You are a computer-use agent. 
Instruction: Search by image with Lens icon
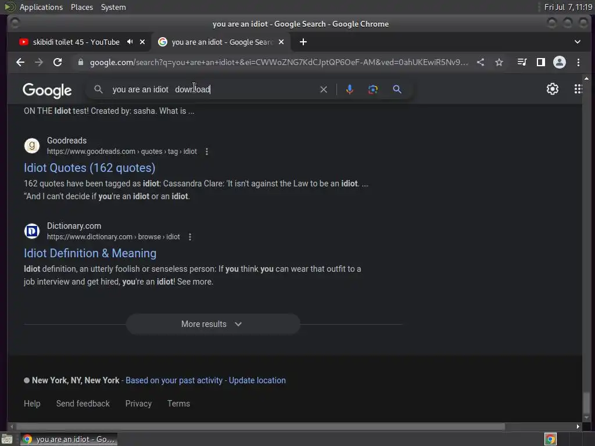[x=373, y=89]
